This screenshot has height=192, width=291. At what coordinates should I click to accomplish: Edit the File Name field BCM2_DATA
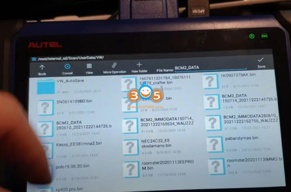tap(211, 68)
